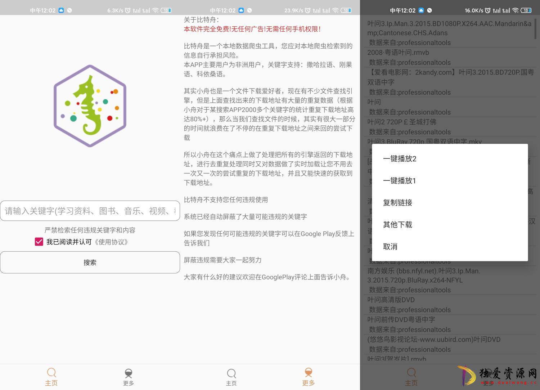Tap Wi-Fi icon in middle status bar
The height and width of the screenshot is (390, 540).
[335, 10]
